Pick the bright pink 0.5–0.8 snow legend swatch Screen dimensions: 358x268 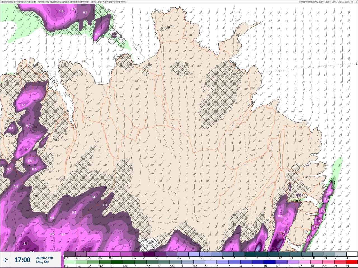(103, 254)
